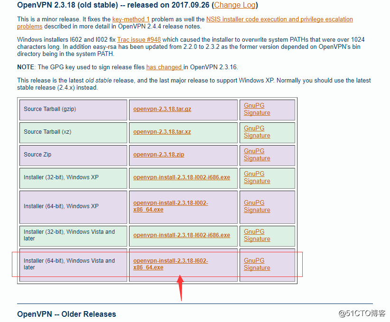Open NSIS installer code execution link
The width and height of the screenshot is (390, 322).
279,19
